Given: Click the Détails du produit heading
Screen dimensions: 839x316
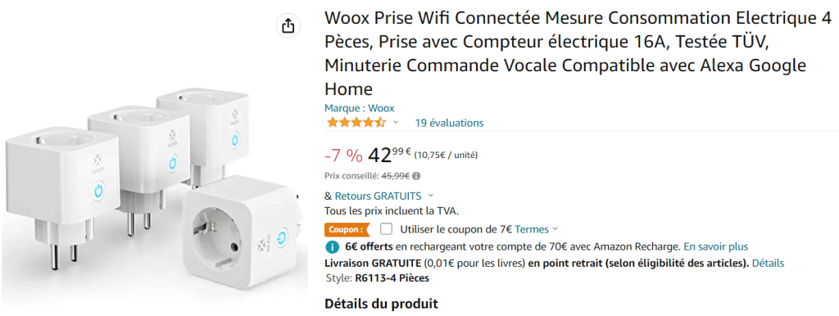Looking at the screenshot, I should [x=381, y=305].
